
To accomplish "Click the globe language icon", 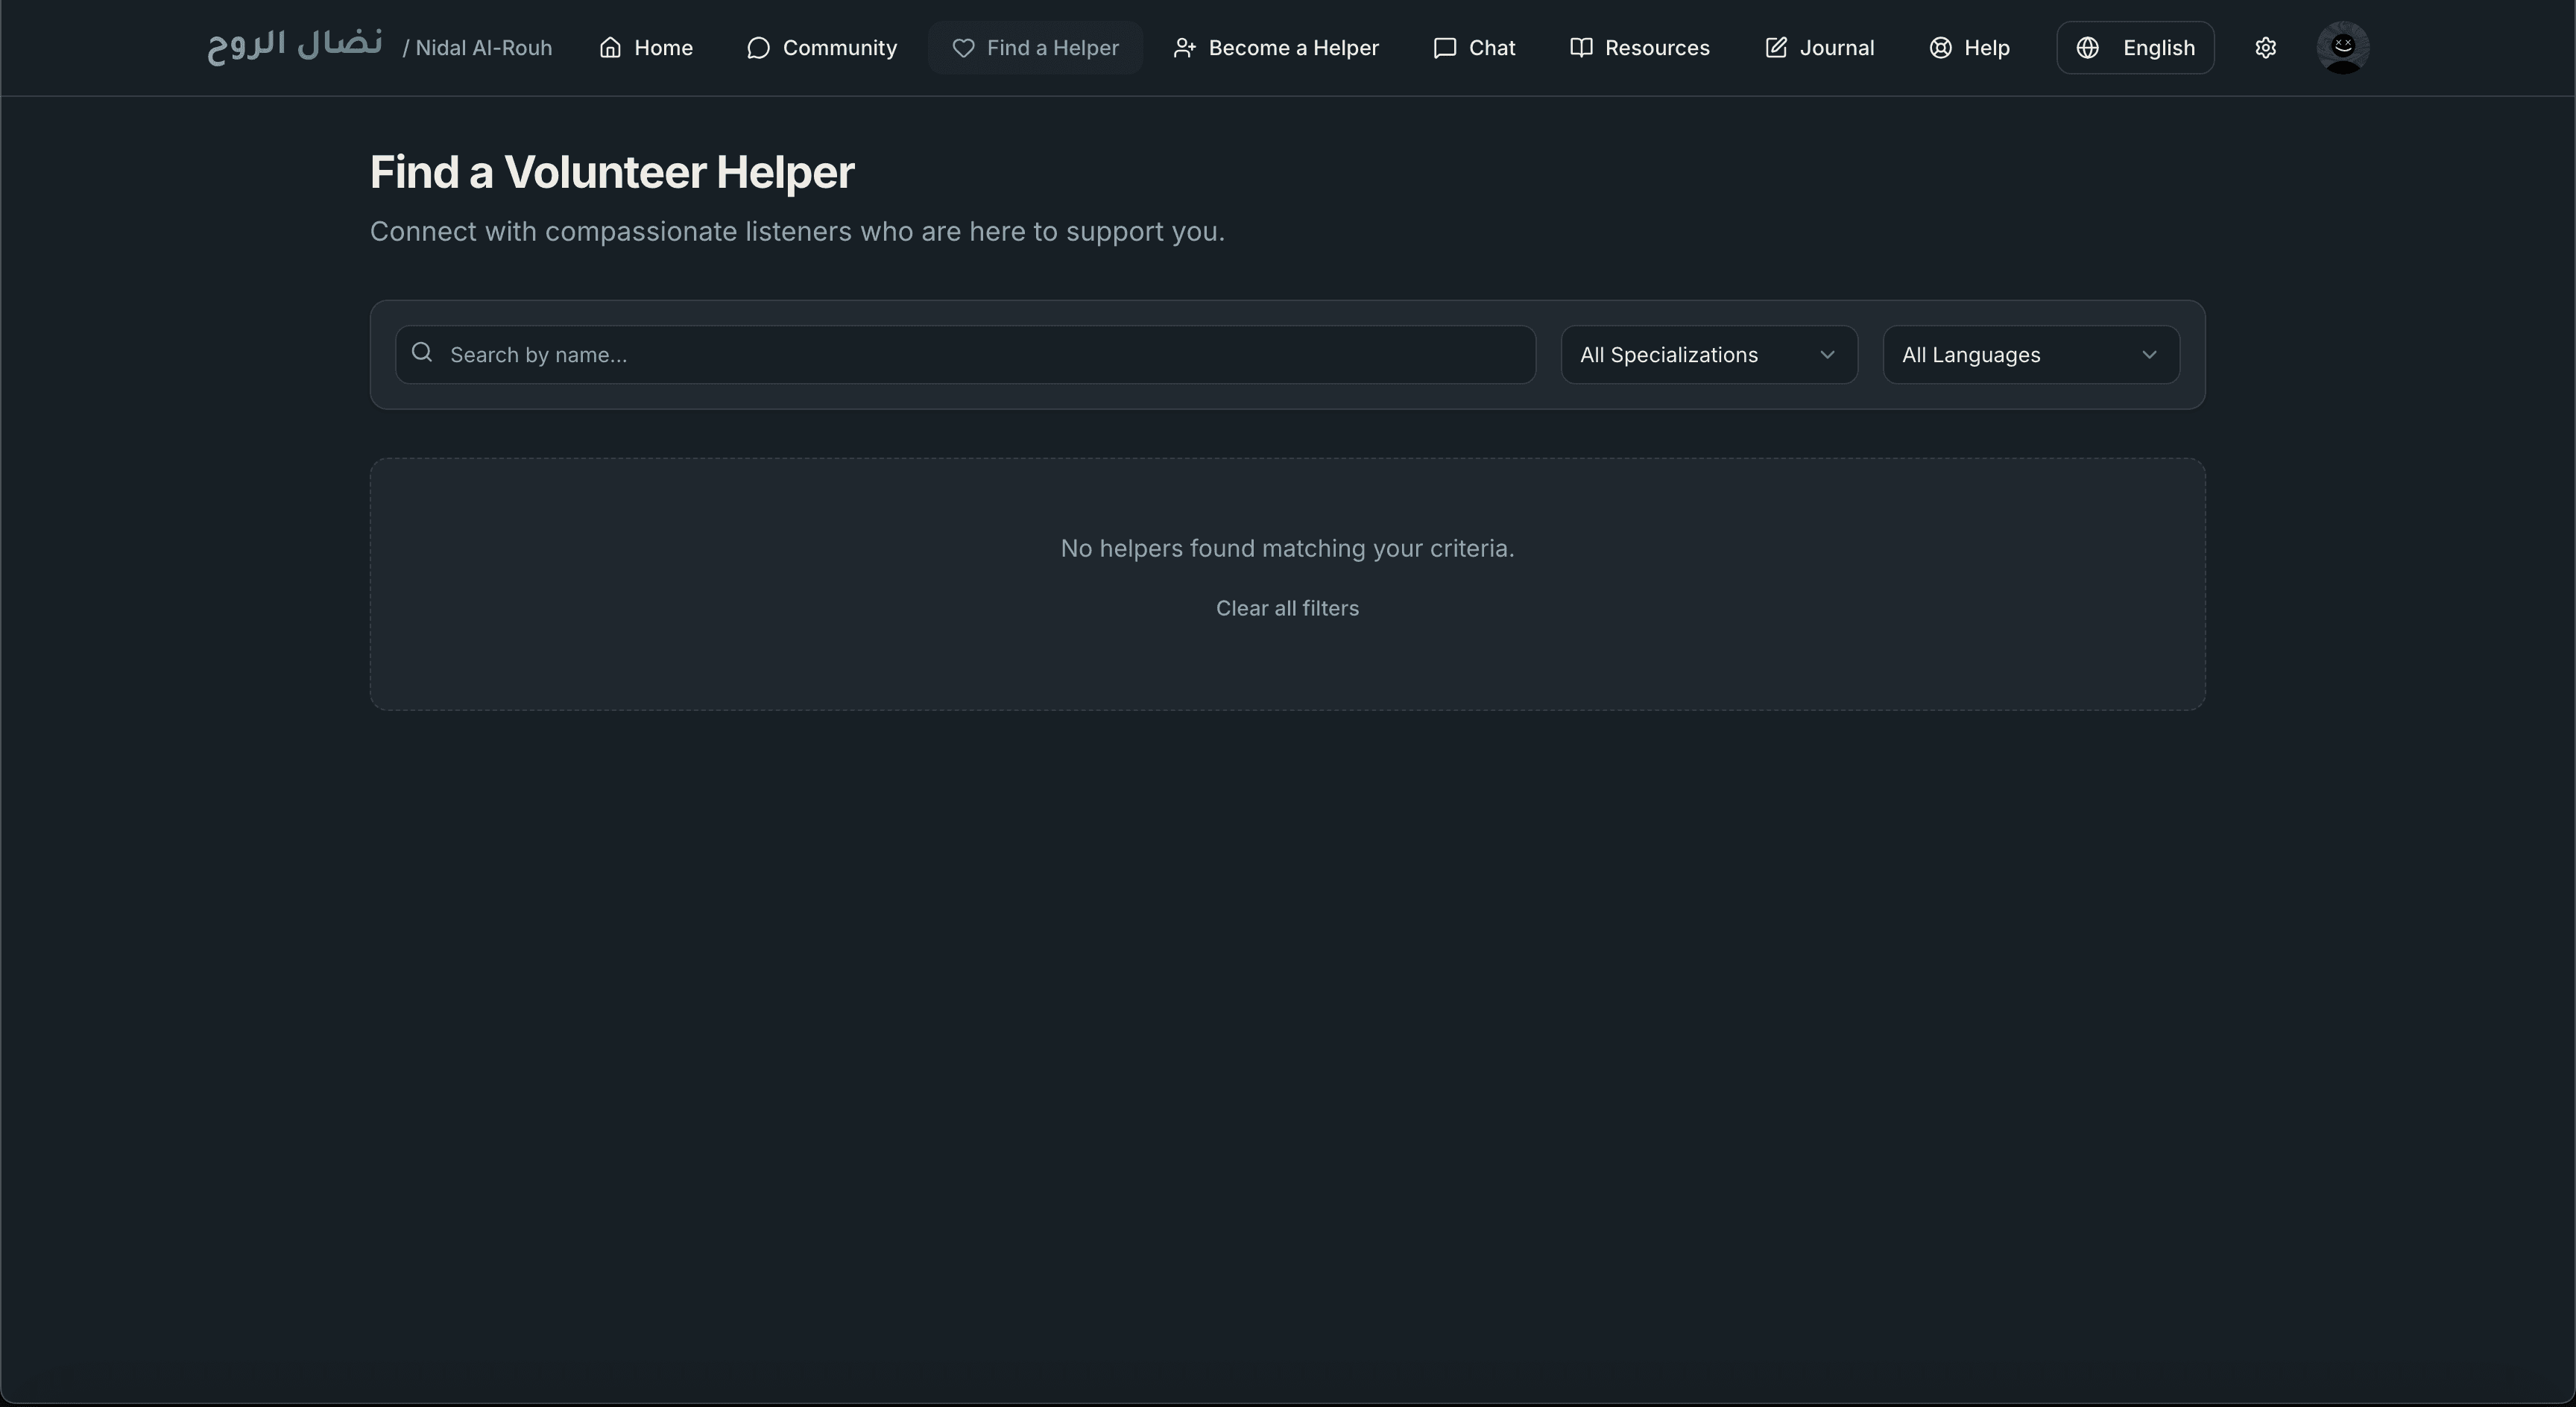I will click(x=2087, y=48).
